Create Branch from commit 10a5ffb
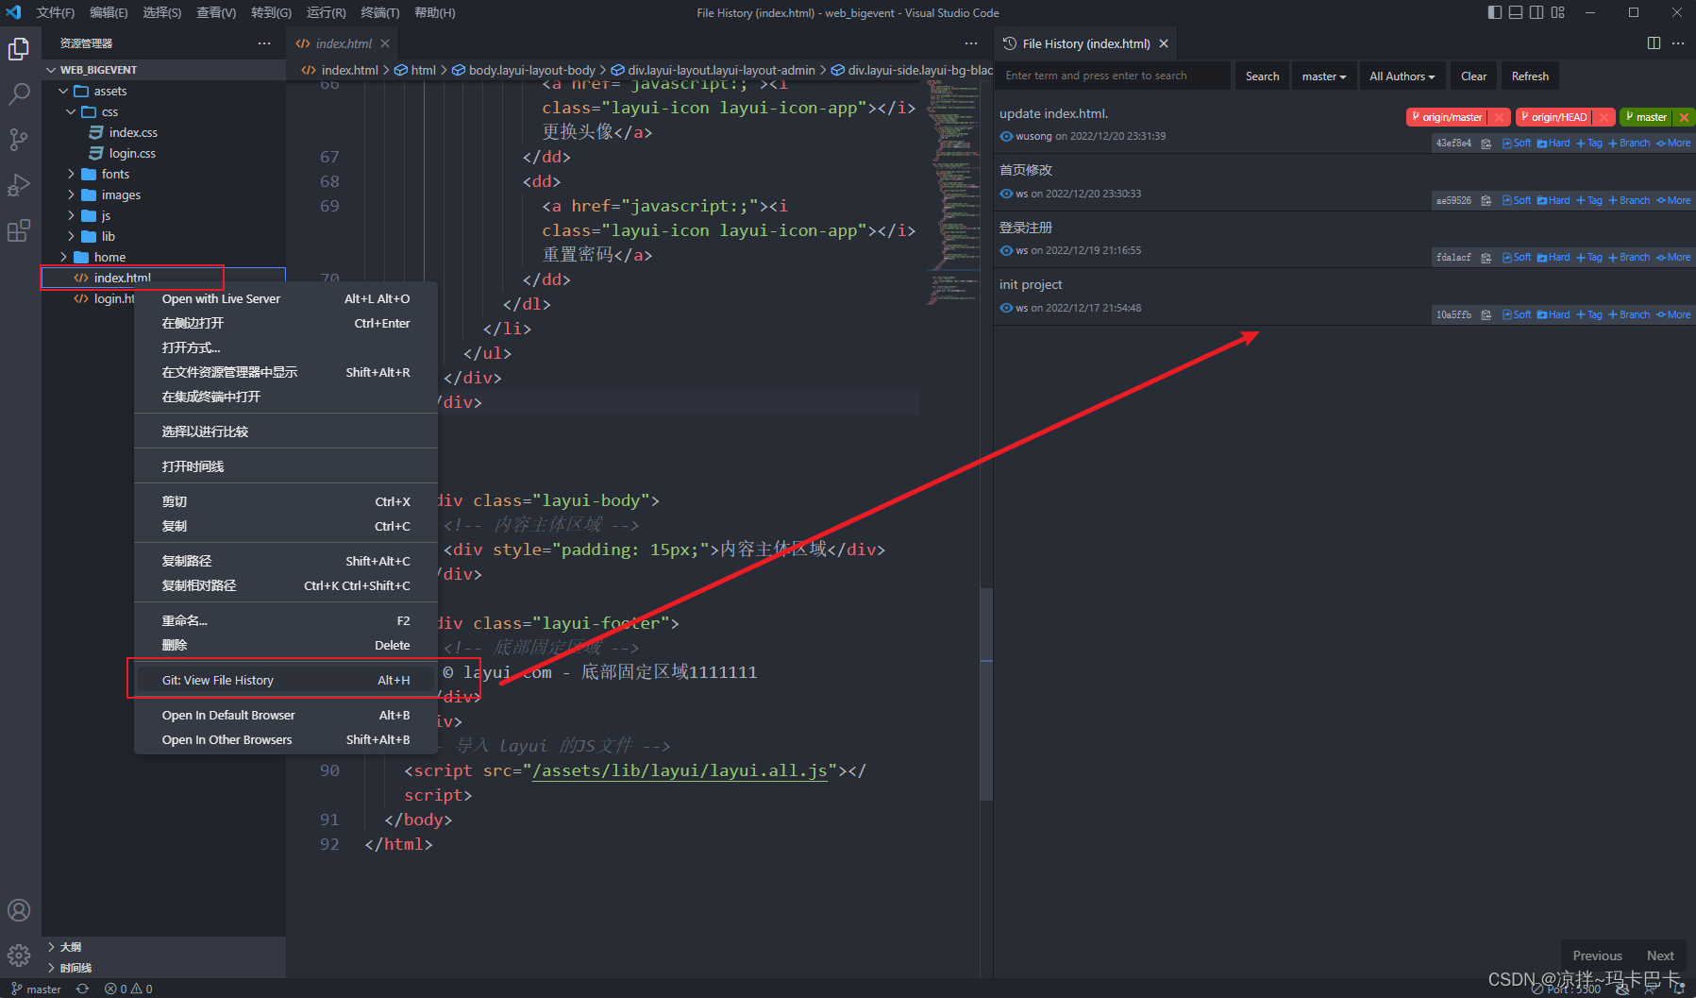This screenshot has width=1696, height=998. coord(1629,315)
